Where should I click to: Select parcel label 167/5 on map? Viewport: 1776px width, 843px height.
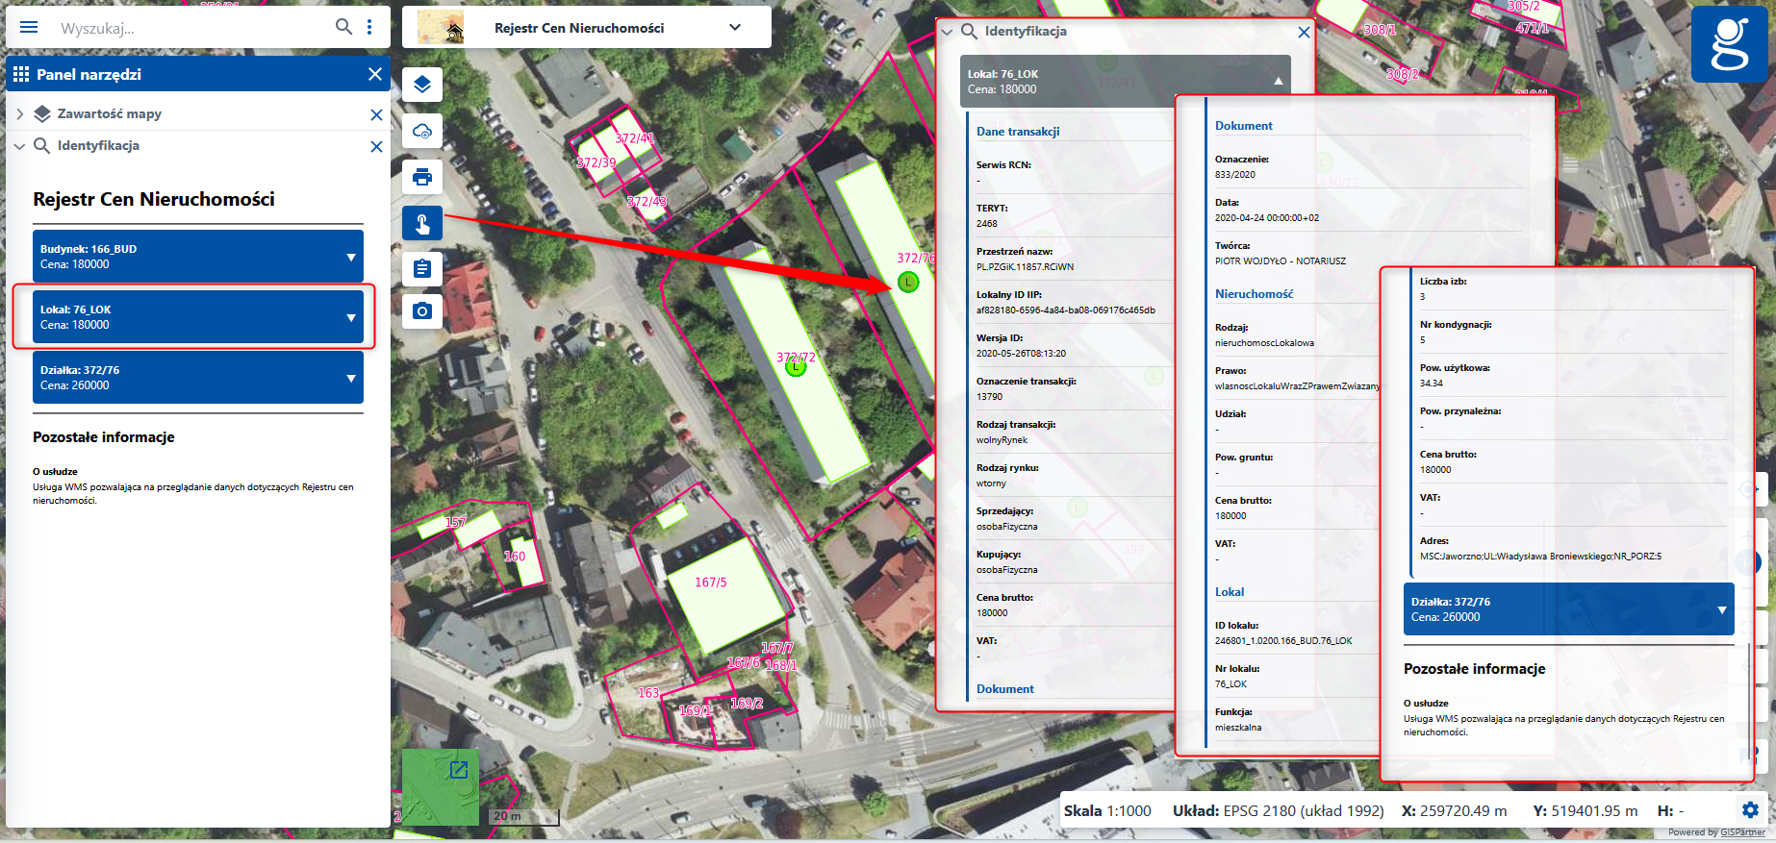(x=711, y=583)
